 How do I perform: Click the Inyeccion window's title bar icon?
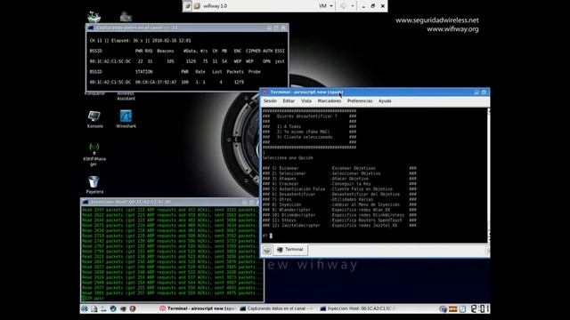click(x=85, y=202)
